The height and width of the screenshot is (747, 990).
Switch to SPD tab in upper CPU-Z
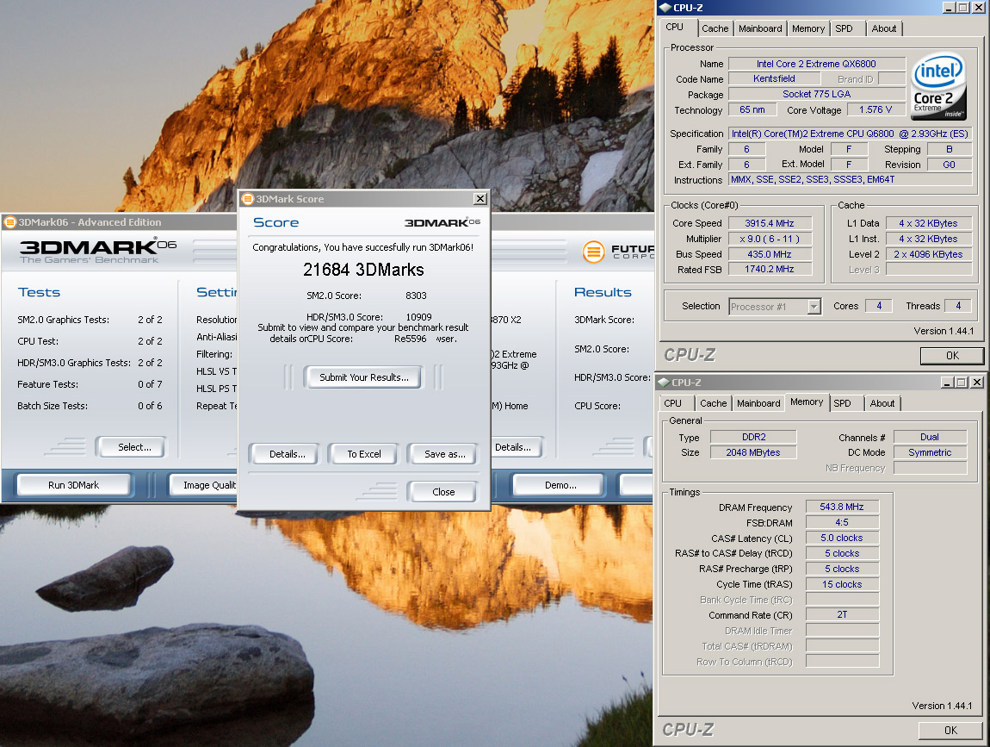[844, 28]
